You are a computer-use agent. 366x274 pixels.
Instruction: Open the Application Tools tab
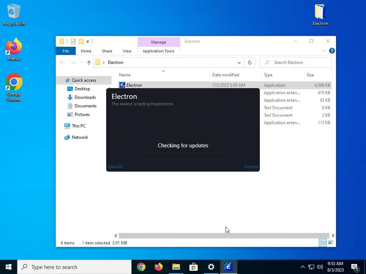158,51
